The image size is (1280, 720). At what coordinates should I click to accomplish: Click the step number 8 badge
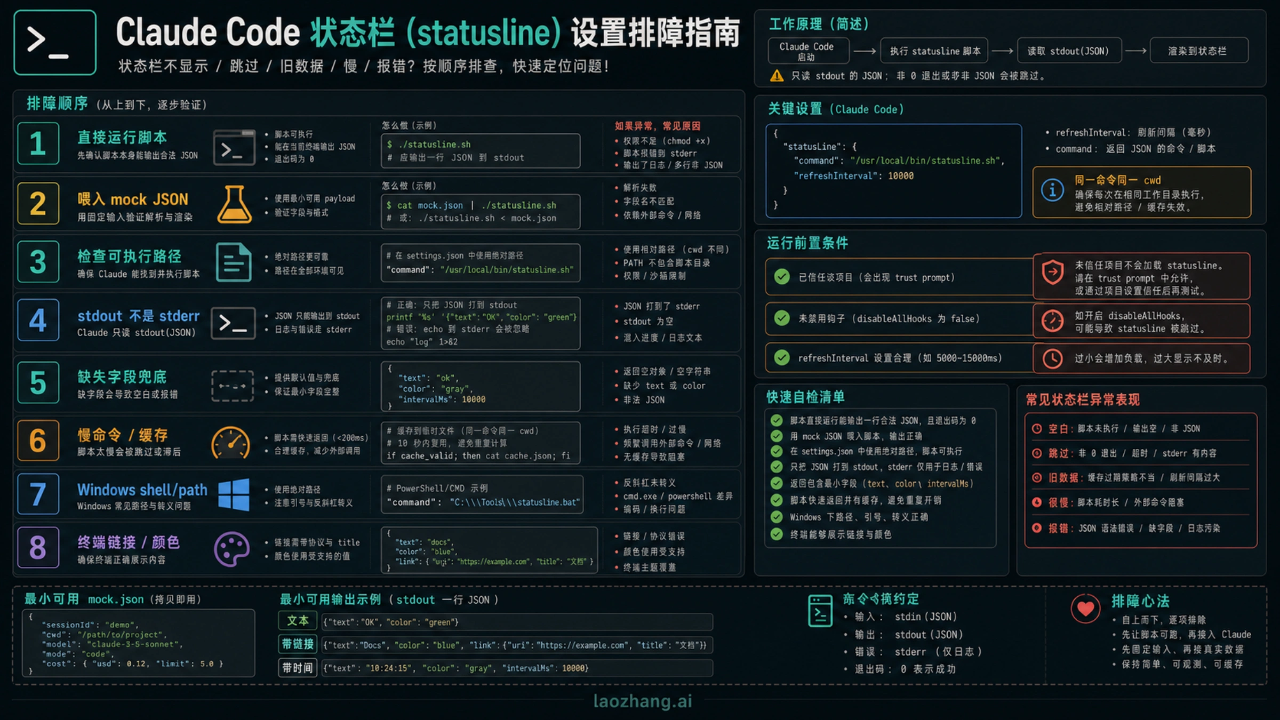[x=38, y=547]
